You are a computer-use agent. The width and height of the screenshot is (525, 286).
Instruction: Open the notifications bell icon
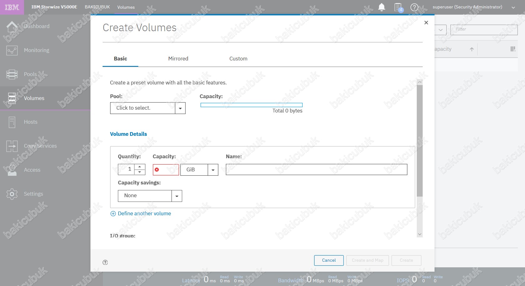(x=382, y=7)
